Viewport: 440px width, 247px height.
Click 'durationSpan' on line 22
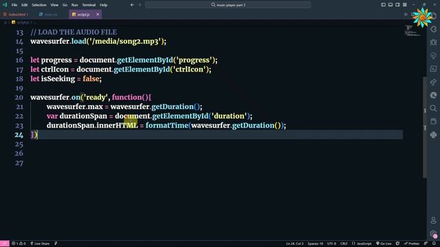click(x=83, y=116)
